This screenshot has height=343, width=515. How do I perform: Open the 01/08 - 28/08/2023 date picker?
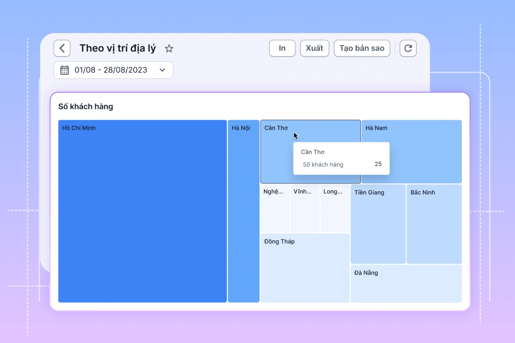111,70
